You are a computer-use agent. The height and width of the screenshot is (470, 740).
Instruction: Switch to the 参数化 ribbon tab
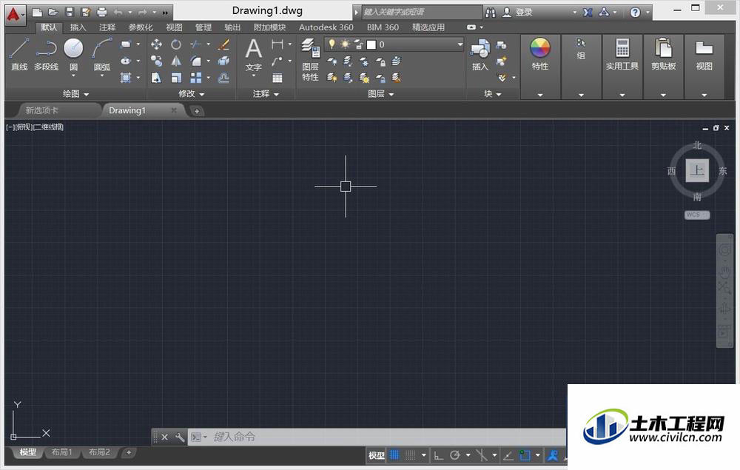coord(141,27)
